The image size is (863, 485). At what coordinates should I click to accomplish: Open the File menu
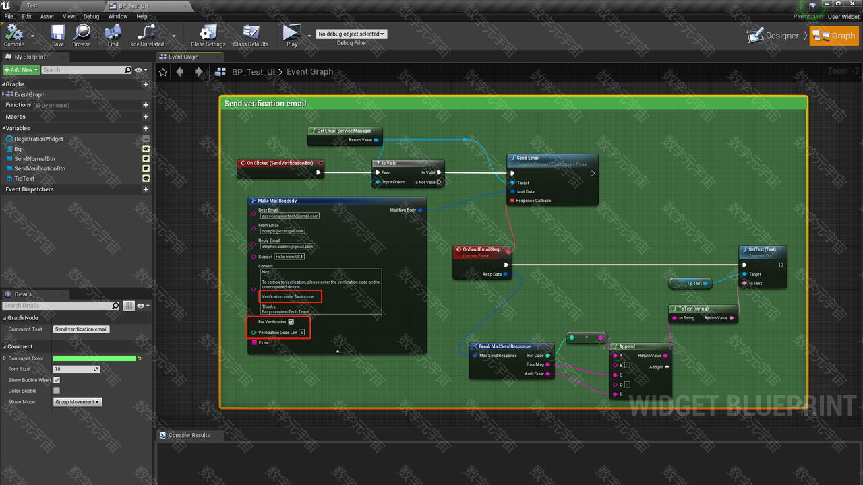click(9, 16)
